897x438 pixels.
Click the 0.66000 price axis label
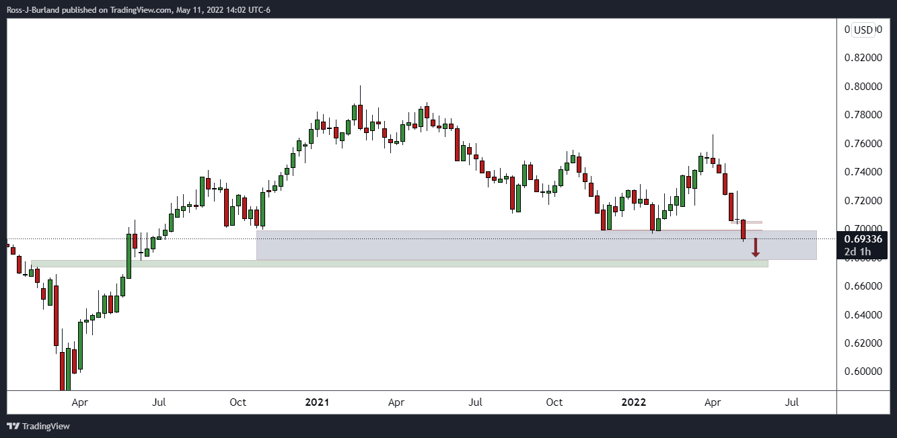(x=863, y=286)
